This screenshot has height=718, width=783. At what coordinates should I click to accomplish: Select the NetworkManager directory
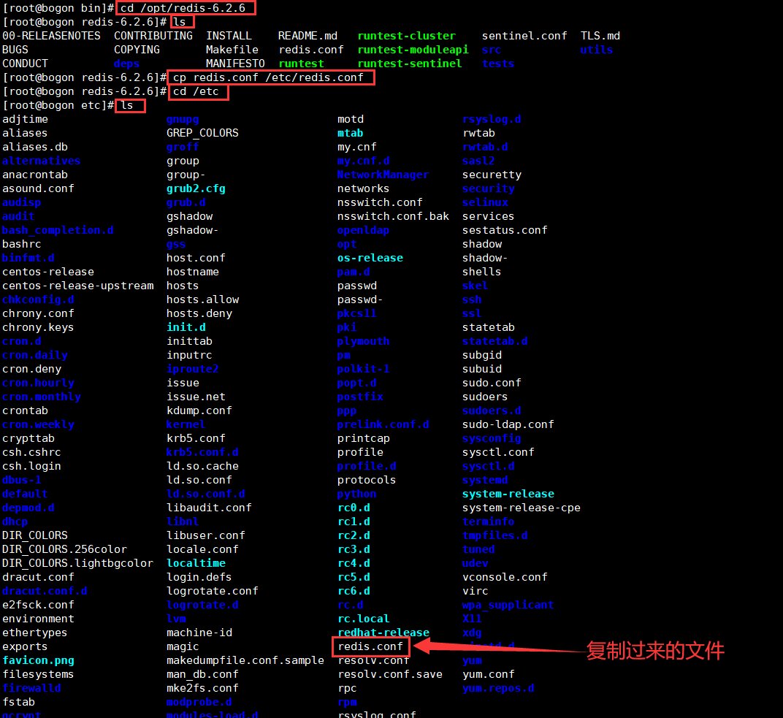click(x=383, y=175)
